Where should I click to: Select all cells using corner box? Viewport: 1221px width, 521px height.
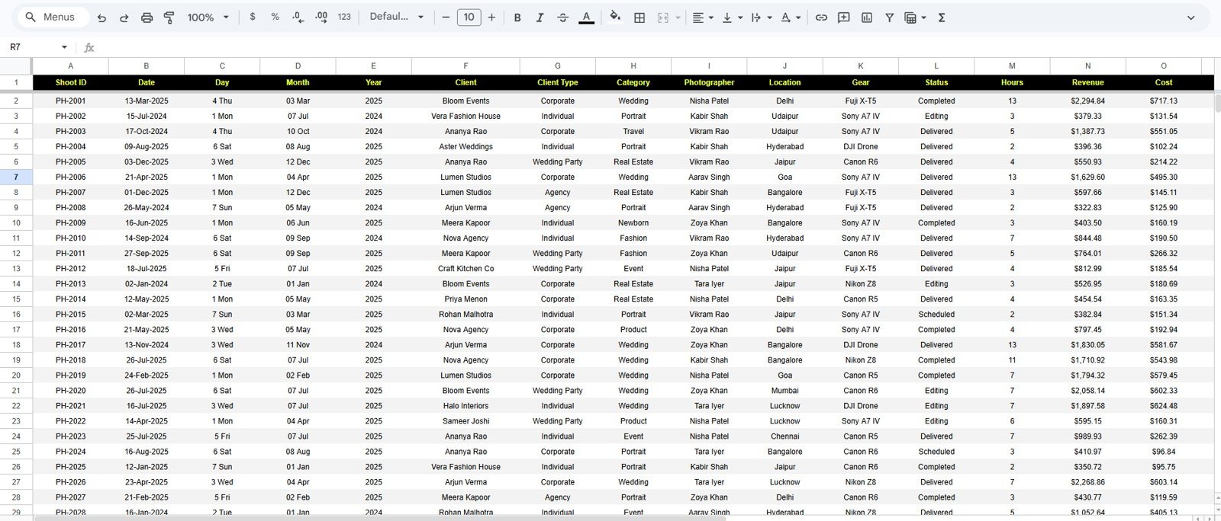[x=16, y=66]
